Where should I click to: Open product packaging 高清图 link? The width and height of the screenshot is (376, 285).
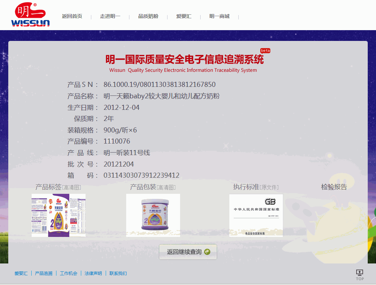coord(166,187)
